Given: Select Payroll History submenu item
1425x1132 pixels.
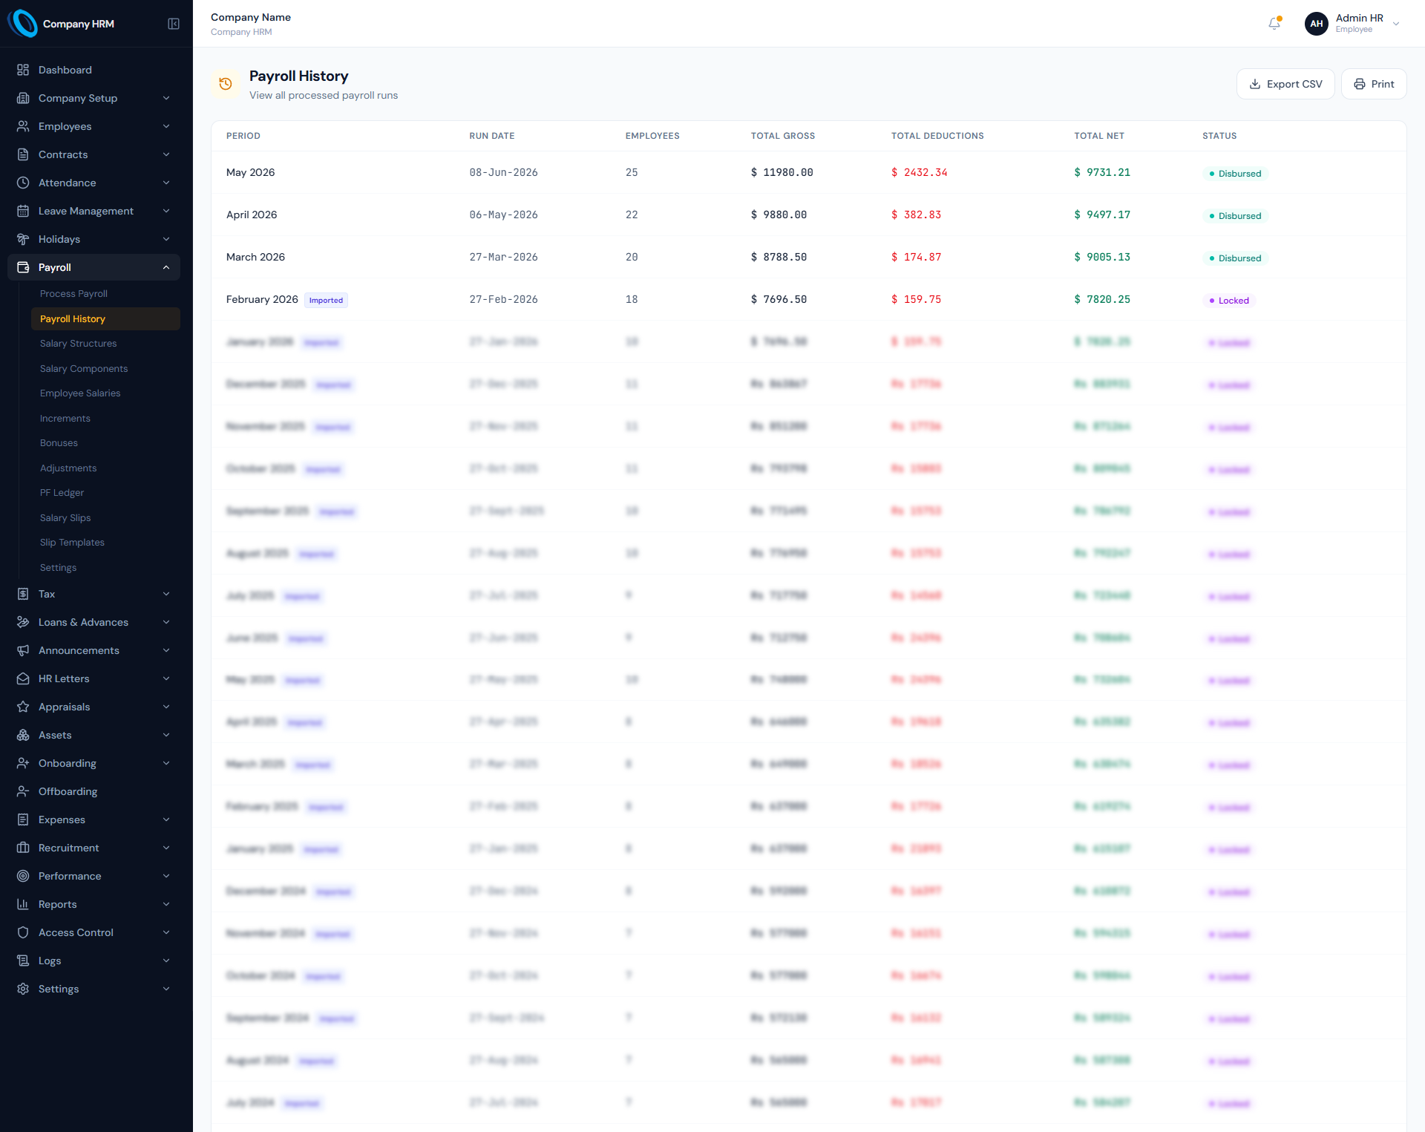Looking at the screenshot, I should tap(105, 318).
